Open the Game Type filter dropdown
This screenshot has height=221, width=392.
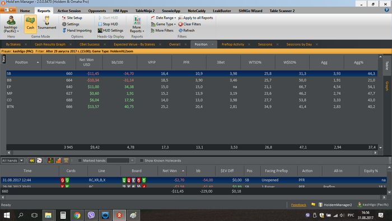click(x=164, y=24)
